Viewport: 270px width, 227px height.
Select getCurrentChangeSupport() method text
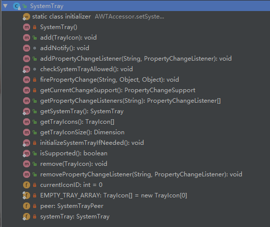point(117,90)
